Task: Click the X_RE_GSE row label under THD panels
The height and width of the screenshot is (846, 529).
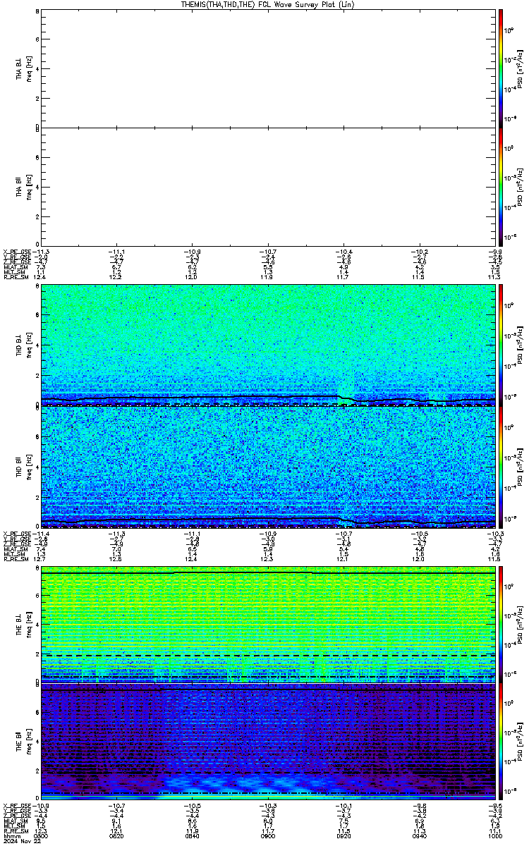Action: coord(17,534)
